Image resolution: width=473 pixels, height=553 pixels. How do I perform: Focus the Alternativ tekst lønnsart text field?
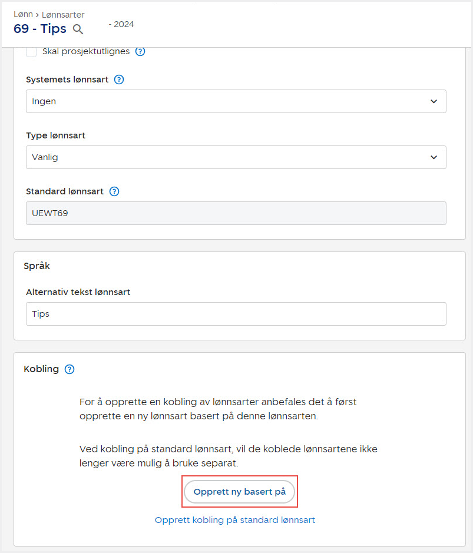pyautogui.click(x=236, y=314)
